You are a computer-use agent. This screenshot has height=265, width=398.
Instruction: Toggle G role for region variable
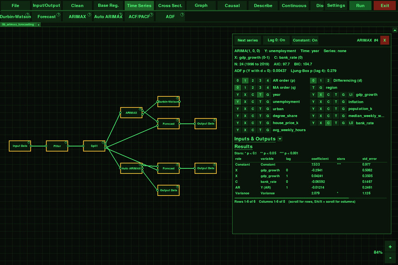(x=320, y=87)
